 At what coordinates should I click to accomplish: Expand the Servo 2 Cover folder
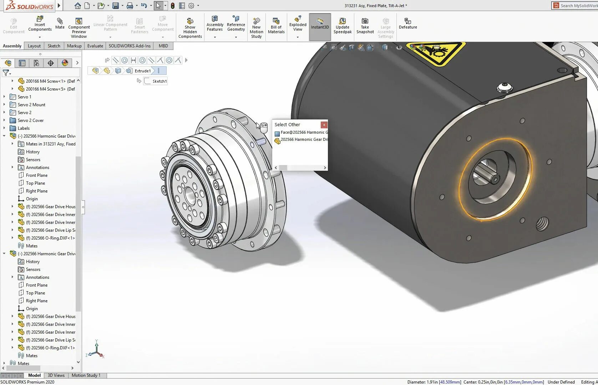[x=4, y=120]
